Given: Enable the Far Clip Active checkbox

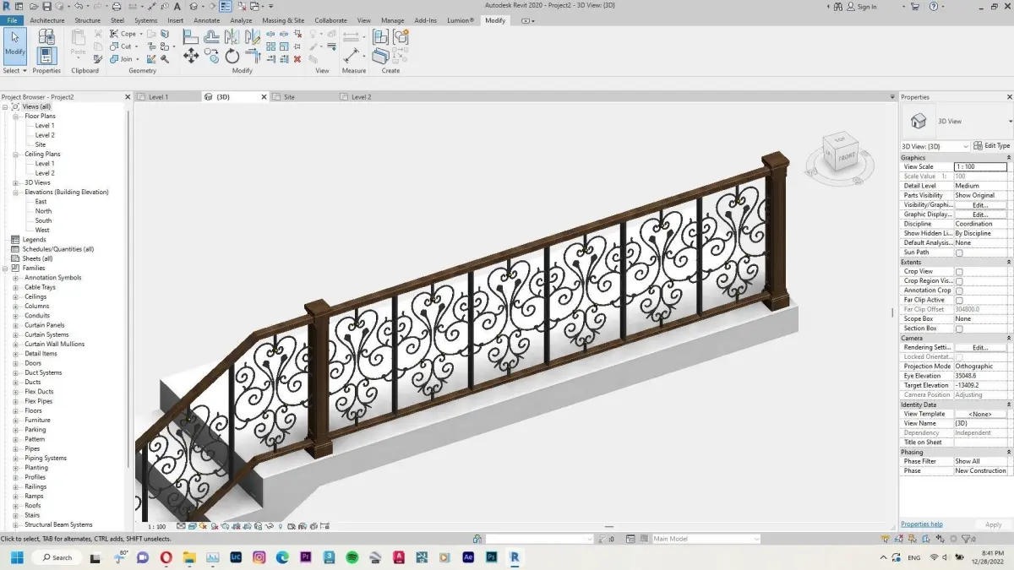Looking at the screenshot, I should [959, 300].
